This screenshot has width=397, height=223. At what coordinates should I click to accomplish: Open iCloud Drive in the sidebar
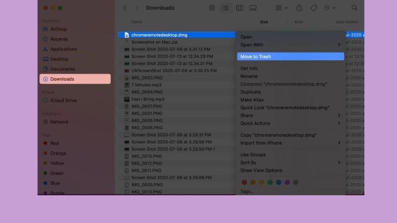[x=63, y=101]
